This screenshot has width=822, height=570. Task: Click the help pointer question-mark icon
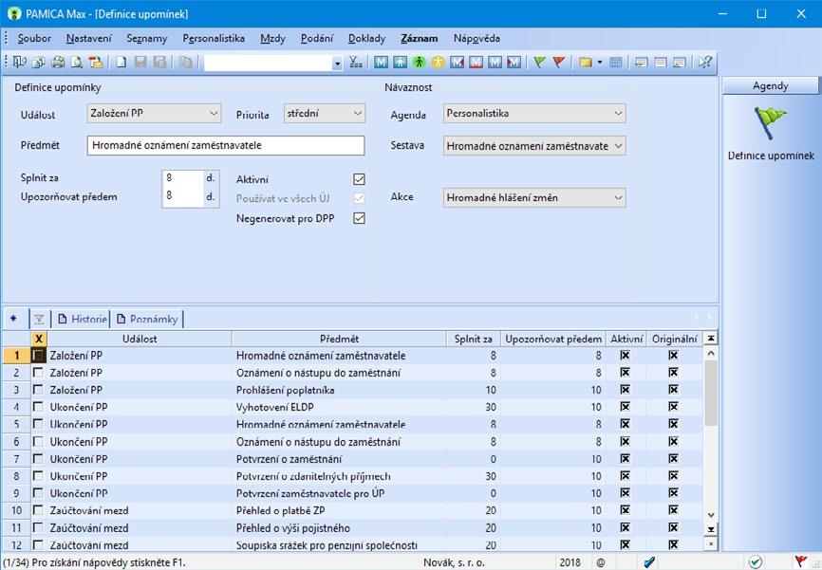click(704, 63)
